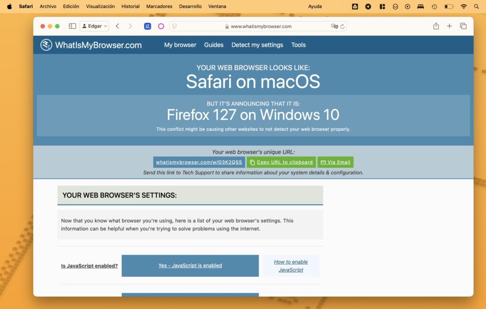Viewport: 486px width, 309px height.
Task: Reload the current page
Action: coord(343,27)
